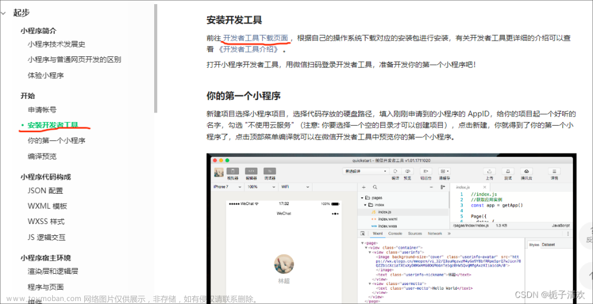Viewport: 593px width, 304px height.
Task: Open the WiFi network dropdown
Action: click(295, 187)
